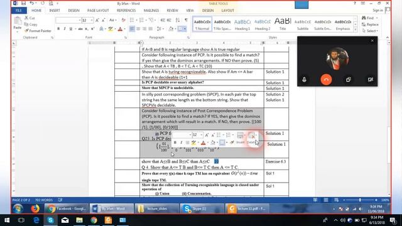Open mini toolbar font size dropdown

(202, 135)
